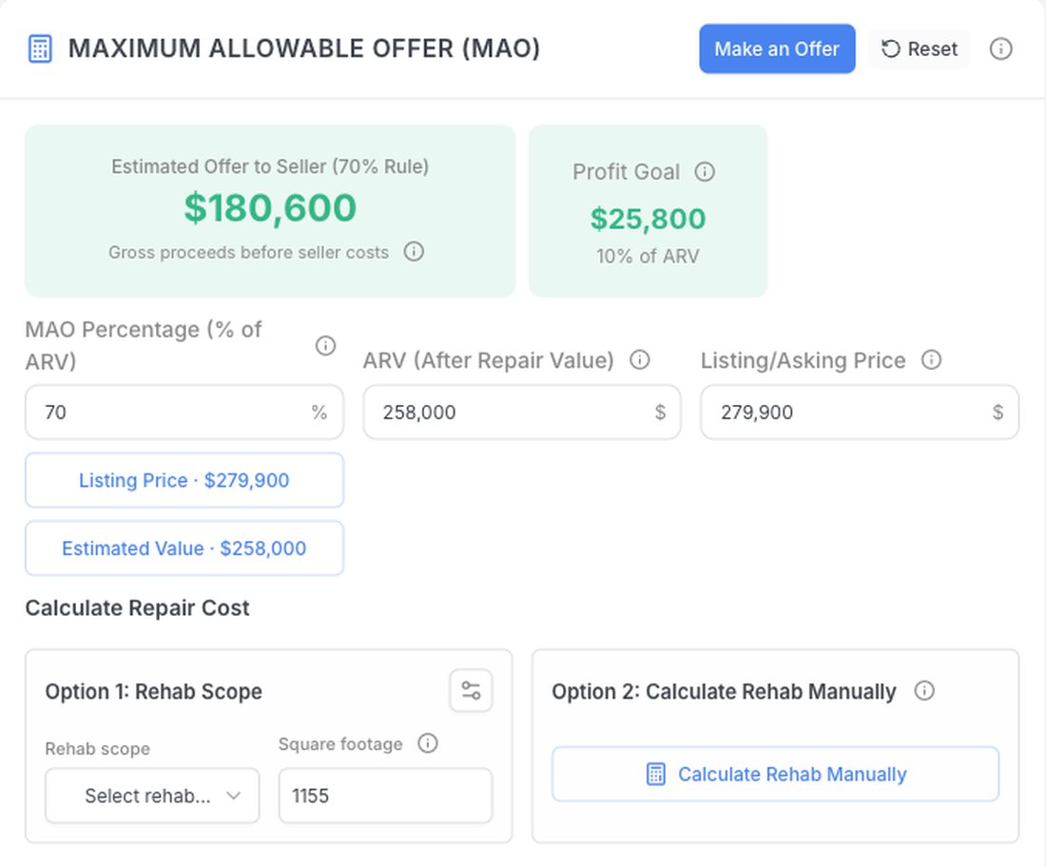Screen dimensions: 1046x866
Task: Edit the ARV field showing 258,000
Action: click(522, 412)
